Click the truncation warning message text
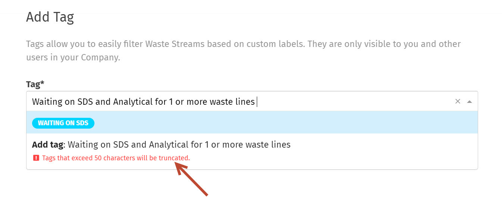 pyautogui.click(x=116, y=158)
